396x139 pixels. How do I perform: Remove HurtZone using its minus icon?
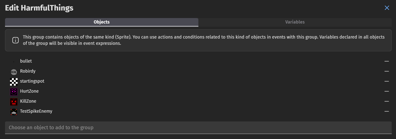[x=386, y=91]
